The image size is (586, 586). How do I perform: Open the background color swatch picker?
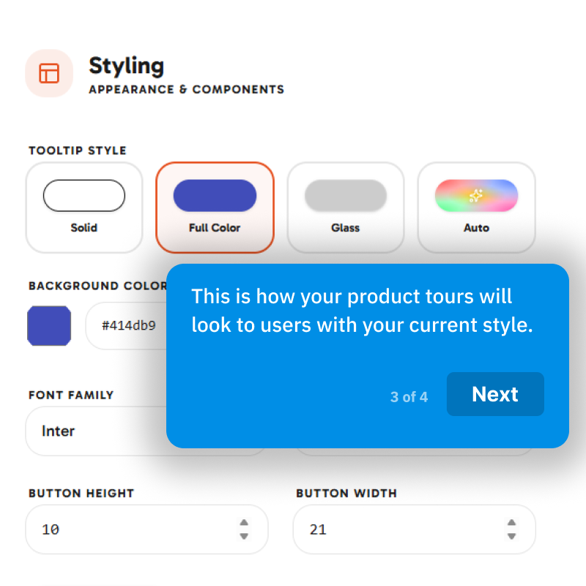point(49,326)
